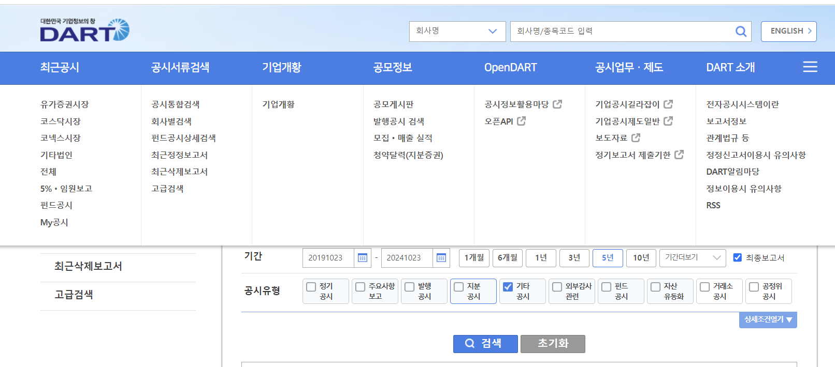The width and height of the screenshot is (835, 367).
Task: Check the 발행공시 disclosure type
Action: pos(410,286)
